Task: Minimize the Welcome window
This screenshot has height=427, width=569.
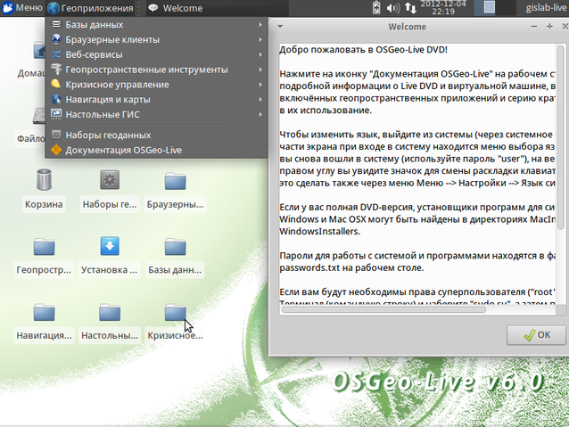Action: [534, 26]
